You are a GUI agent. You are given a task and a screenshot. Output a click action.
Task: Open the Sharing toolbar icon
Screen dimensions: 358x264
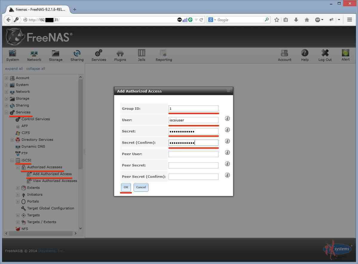point(77,55)
